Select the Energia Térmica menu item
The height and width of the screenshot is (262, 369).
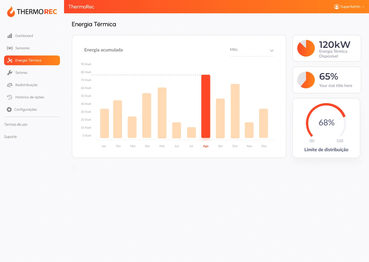point(32,60)
